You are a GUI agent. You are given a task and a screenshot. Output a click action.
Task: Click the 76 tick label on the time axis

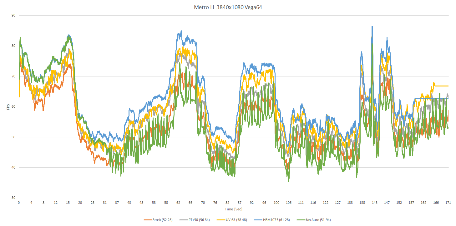coord(215,203)
